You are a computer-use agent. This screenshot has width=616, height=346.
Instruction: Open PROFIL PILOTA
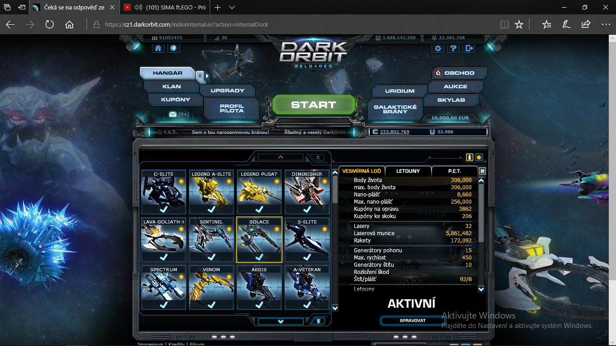[232, 109]
